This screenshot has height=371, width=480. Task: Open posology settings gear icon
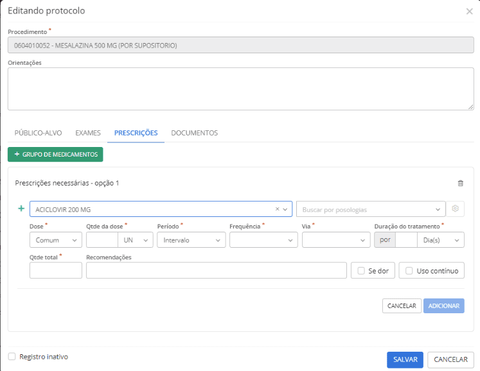click(x=456, y=209)
